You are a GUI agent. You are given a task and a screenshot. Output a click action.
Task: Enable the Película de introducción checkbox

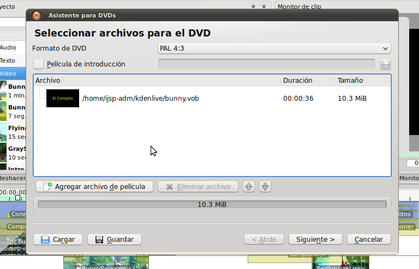(39, 64)
